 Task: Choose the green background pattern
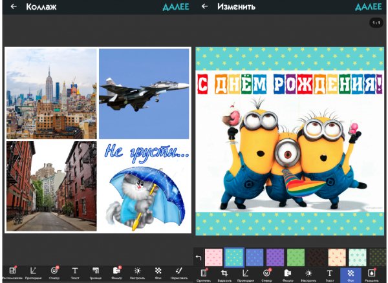coord(296,258)
